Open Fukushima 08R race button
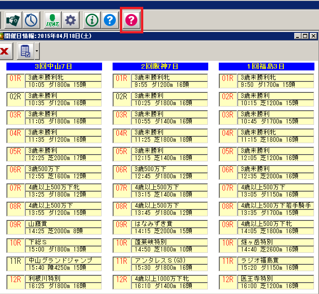319x294 pixels. click(x=228, y=209)
